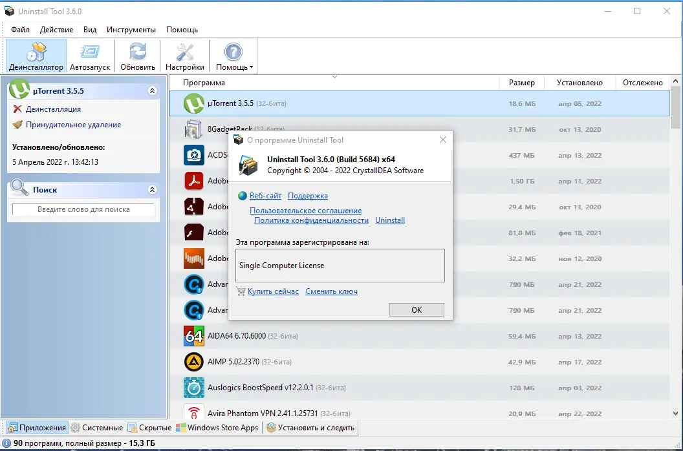683x451 pixels.
Task: Click the Uninstall Tool logo in dialog
Action: (249, 165)
